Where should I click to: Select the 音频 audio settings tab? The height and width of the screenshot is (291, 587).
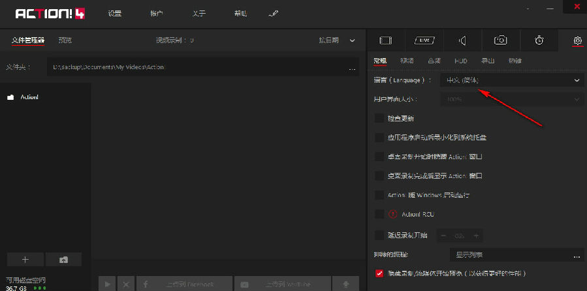[x=434, y=61]
